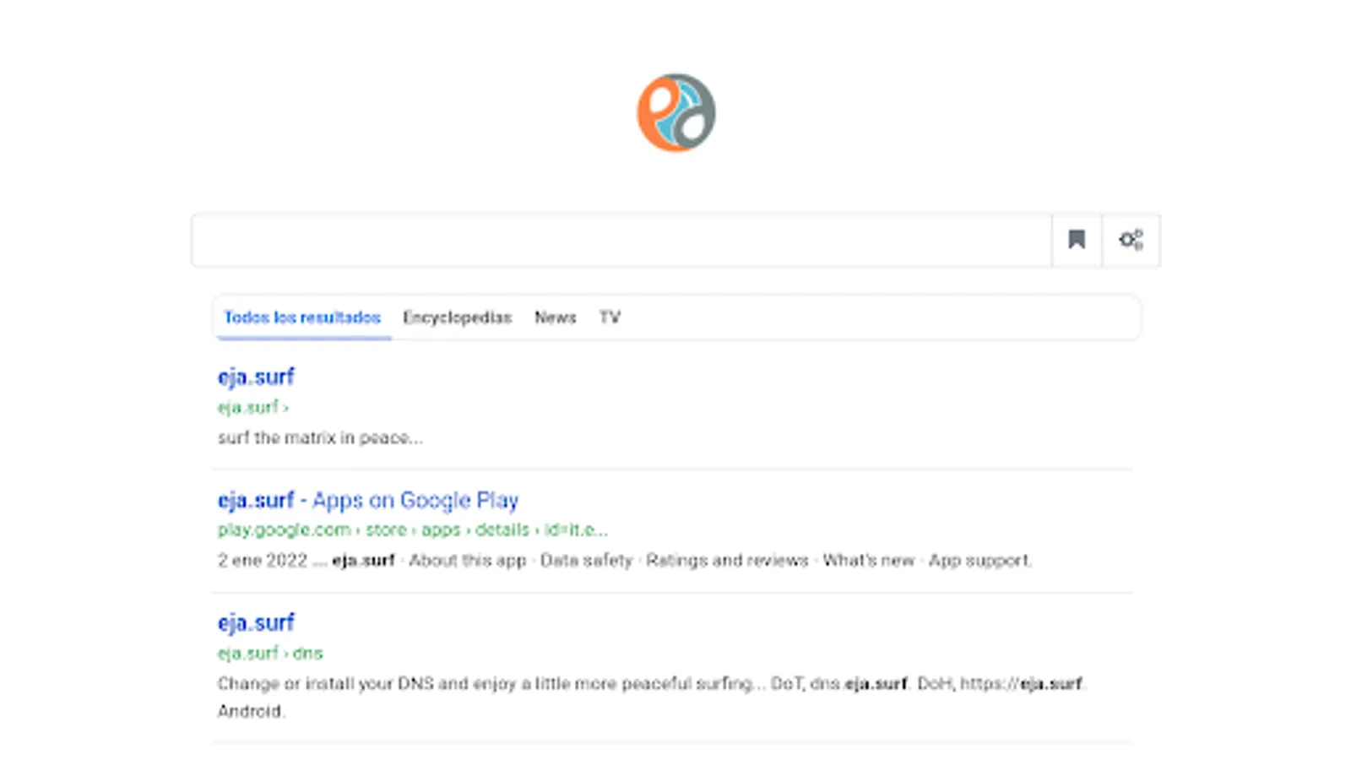
Task: Open settings gears icon beside search box
Action: click(x=1131, y=240)
